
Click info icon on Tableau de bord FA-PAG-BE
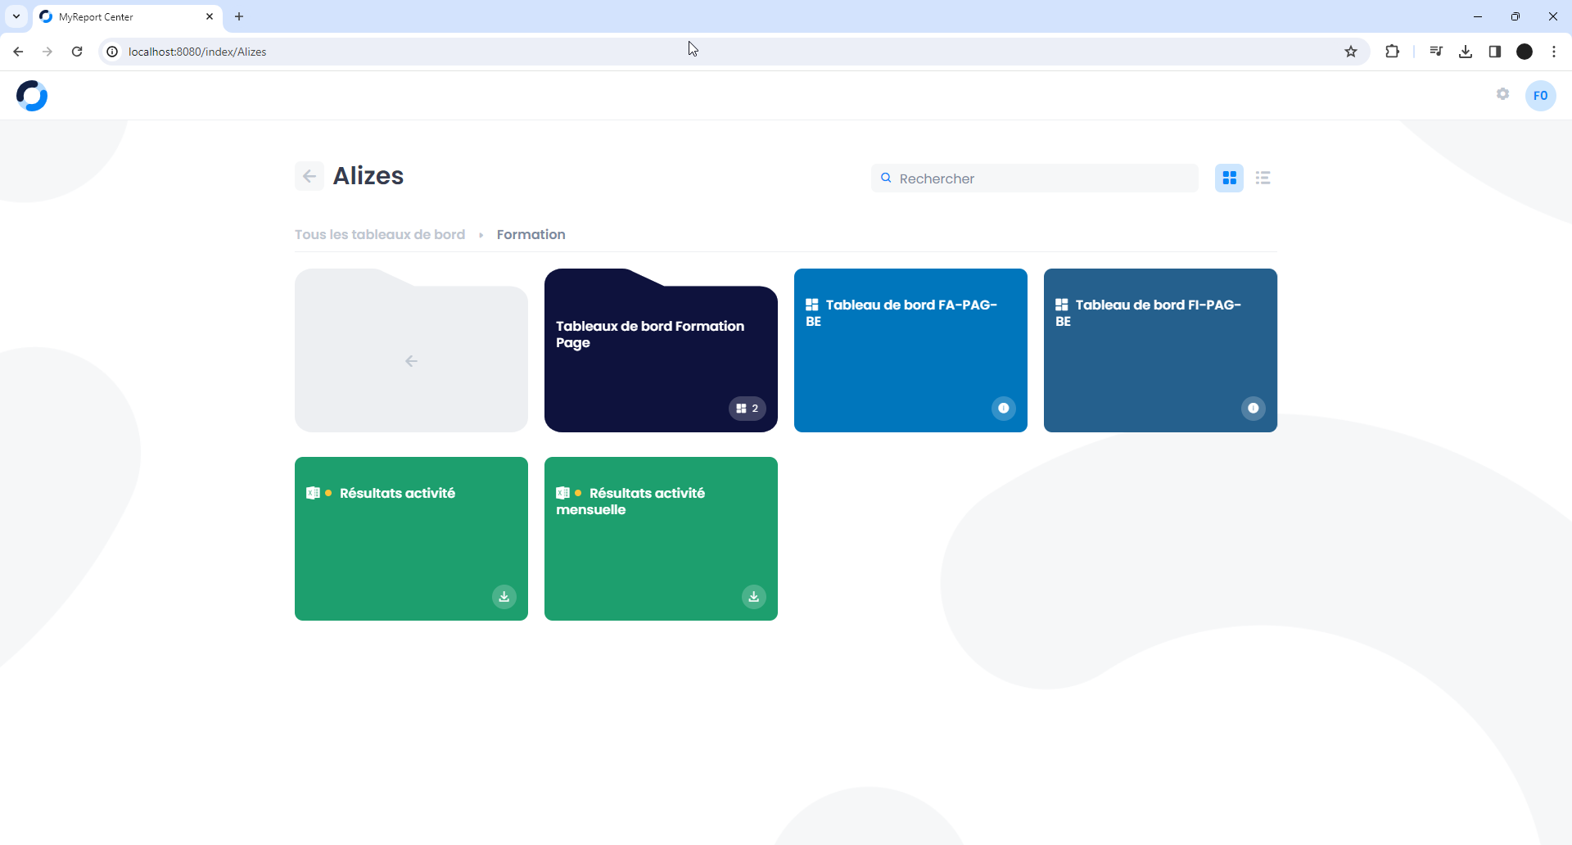click(1003, 409)
